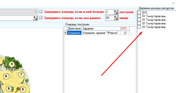Close the window with the X button
This screenshot has width=176, height=93.
pos(173,3)
